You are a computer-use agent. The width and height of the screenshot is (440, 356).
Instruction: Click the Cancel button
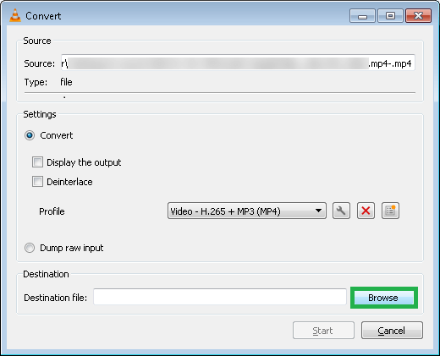(392, 331)
